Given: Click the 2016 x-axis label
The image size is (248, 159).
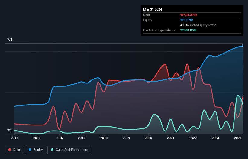Looking at the screenshot, I should tap(59, 138).
